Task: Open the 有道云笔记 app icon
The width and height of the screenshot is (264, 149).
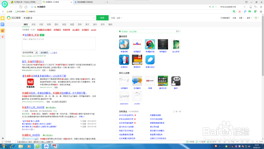Action: click(x=150, y=60)
